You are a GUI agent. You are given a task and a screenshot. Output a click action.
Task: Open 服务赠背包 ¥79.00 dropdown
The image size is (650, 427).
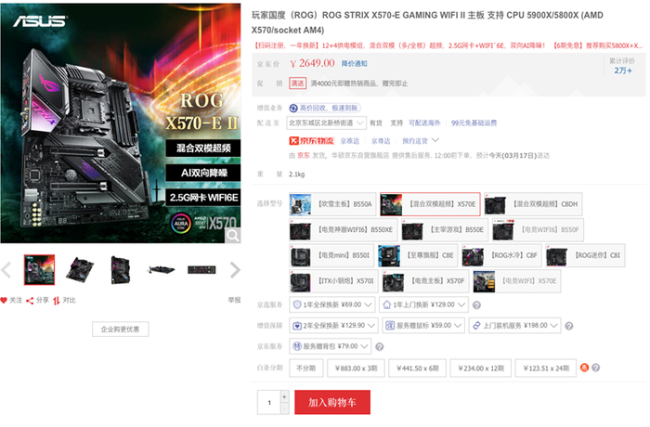point(330,346)
